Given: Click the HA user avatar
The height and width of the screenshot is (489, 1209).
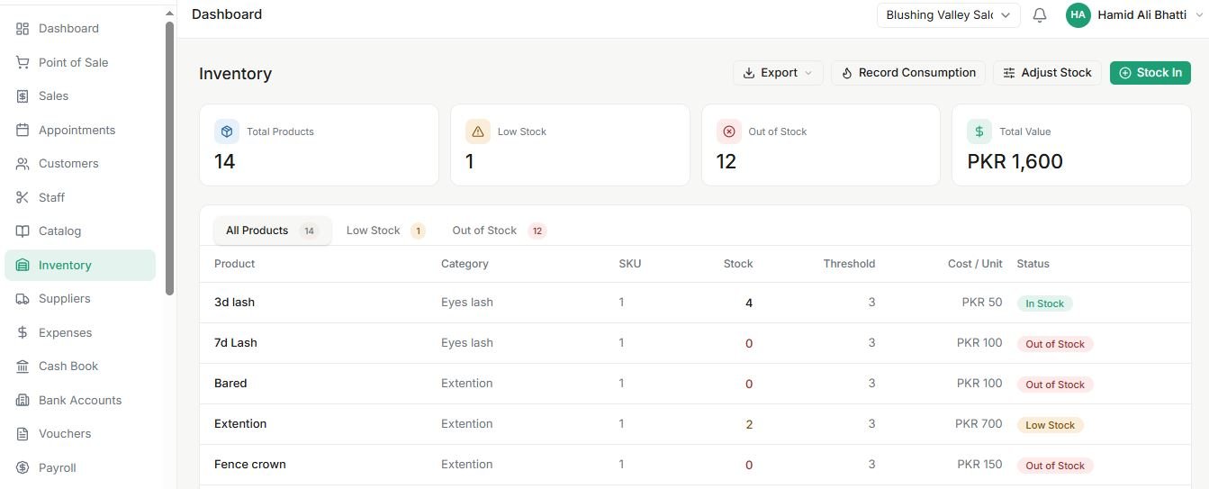Looking at the screenshot, I should click(1078, 15).
